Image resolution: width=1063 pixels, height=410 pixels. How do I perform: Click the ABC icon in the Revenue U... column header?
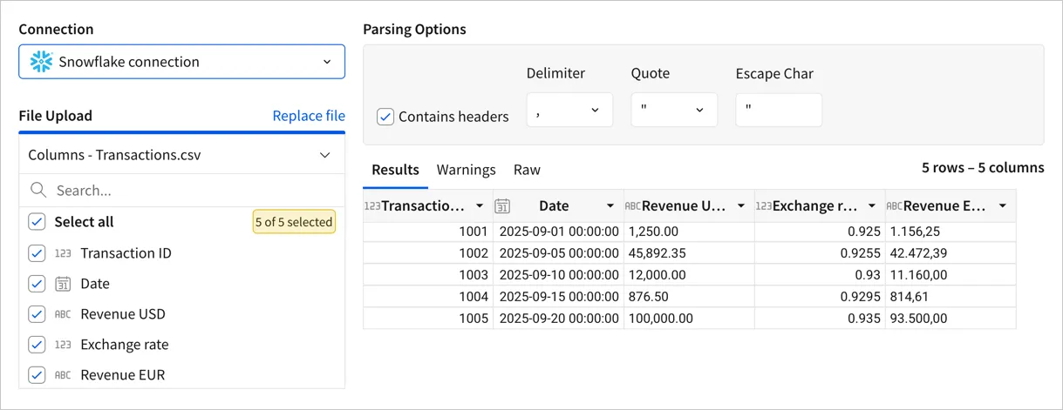[633, 206]
